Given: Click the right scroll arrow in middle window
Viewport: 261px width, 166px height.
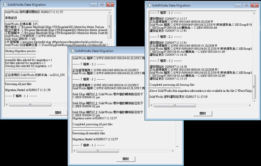Looking at the screenshot, I should 173,151.
